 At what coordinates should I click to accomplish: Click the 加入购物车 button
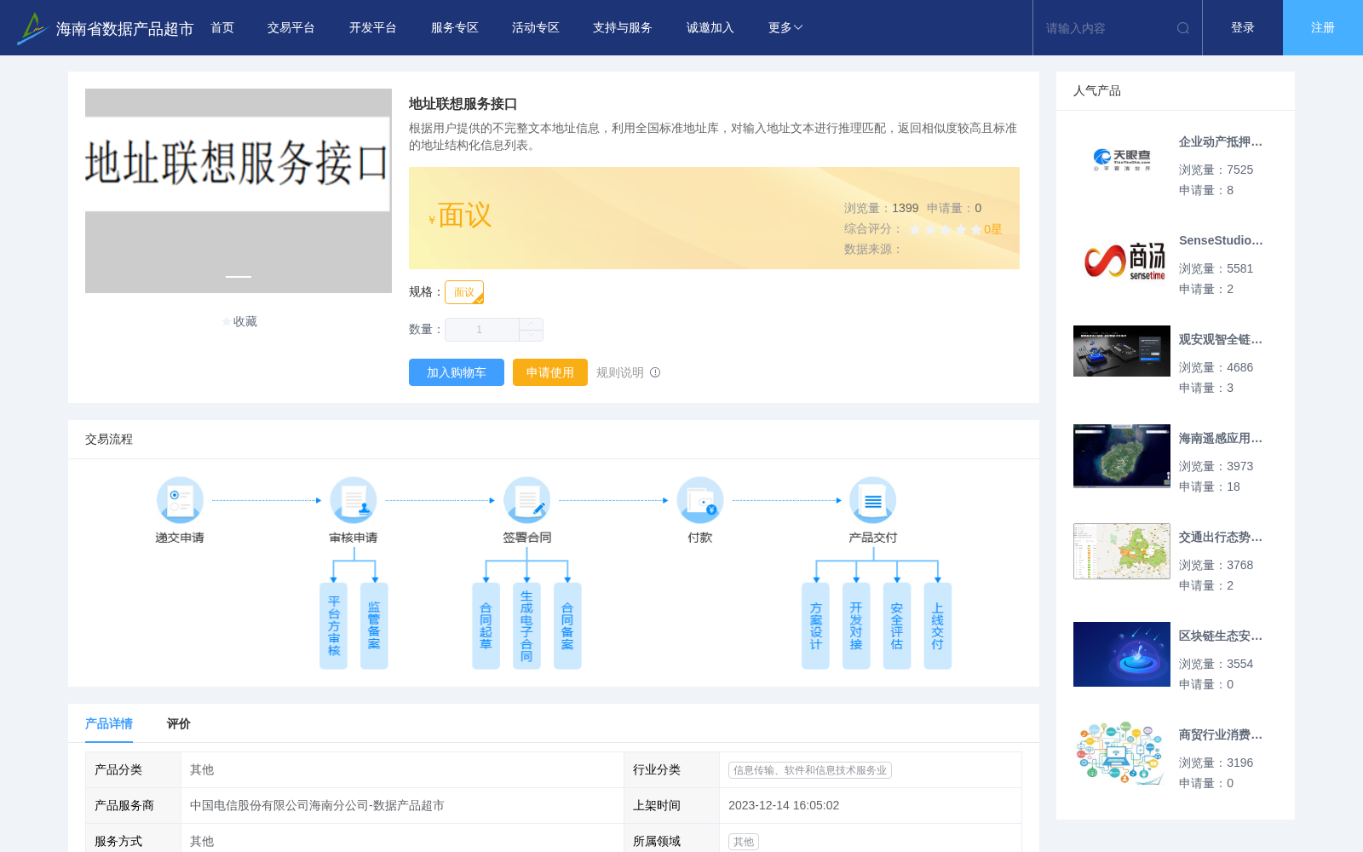tap(457, 372)
